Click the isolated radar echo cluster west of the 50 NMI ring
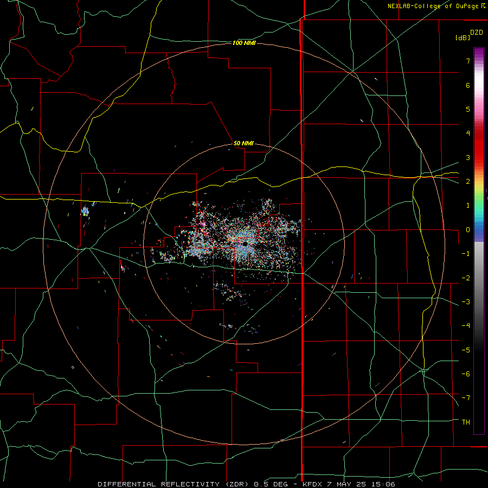The height and width of the screenshot is (488, 488). [85, 212]
